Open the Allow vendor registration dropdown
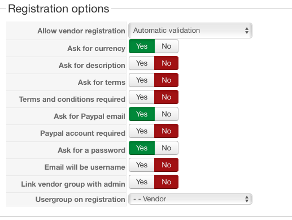The width and height of the screenshot is (292, 220). (x=190, y=31)
